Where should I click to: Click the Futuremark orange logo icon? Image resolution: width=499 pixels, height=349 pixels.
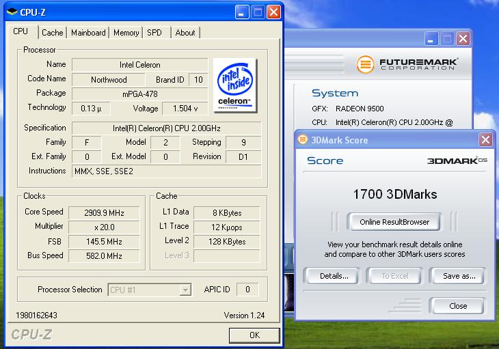pyautogui.click(x=365, y=64)
